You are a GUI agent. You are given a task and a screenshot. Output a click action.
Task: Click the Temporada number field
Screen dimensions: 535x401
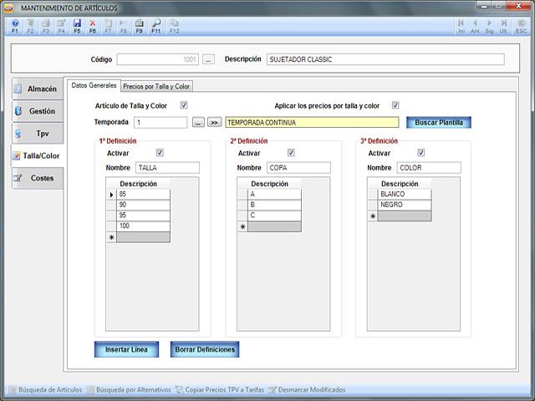tap(160, 123)
